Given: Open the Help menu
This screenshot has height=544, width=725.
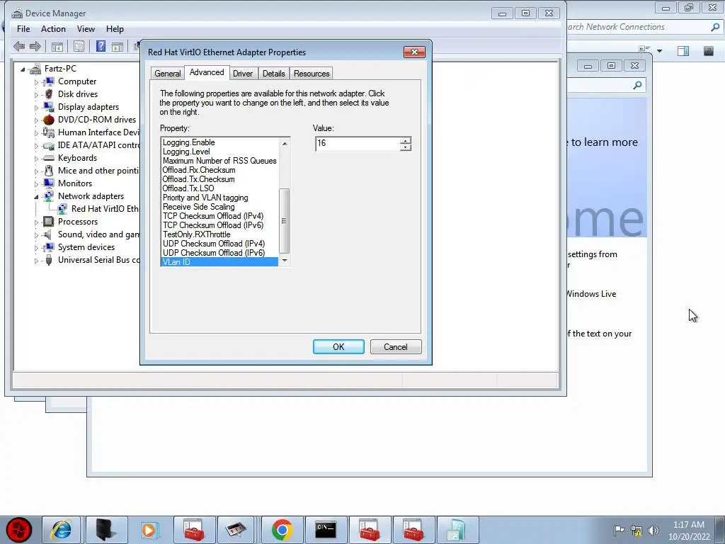Looking at the screenshot, I should [x=115, y=28].
